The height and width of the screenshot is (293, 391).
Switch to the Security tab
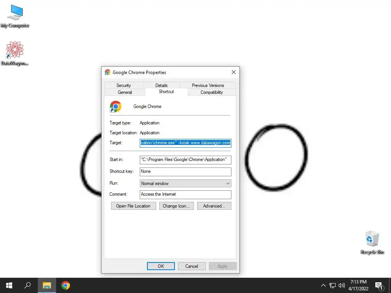point(124,85)
